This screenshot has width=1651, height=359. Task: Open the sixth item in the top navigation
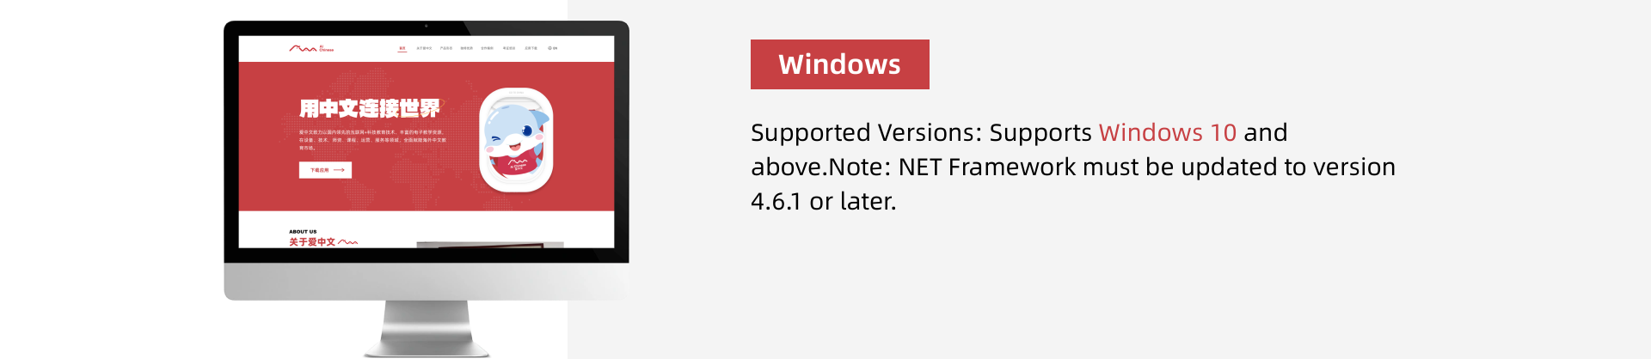coord(509,48)
